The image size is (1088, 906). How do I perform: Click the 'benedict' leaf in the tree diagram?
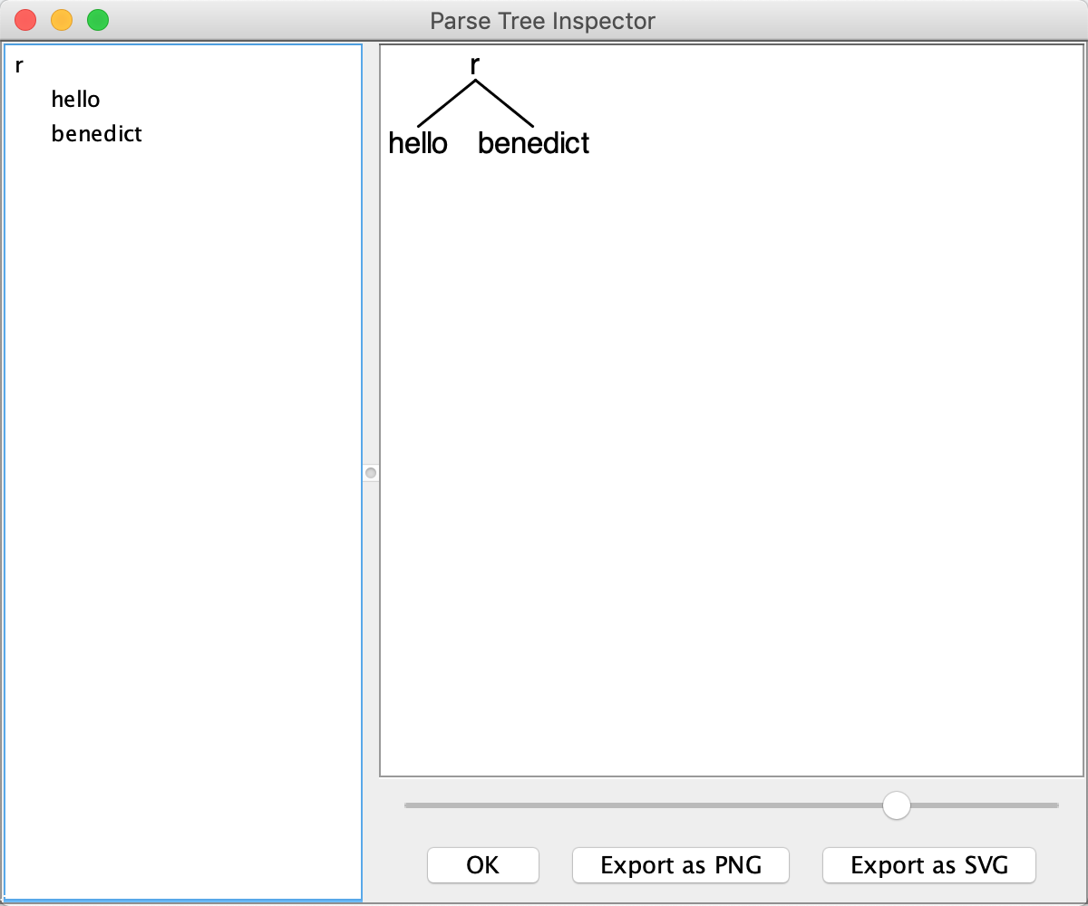pos(532,142)
